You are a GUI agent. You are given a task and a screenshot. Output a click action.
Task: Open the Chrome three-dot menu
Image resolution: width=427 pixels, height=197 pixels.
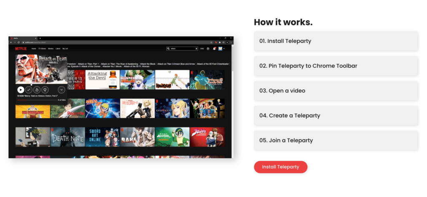pos(231,42)
